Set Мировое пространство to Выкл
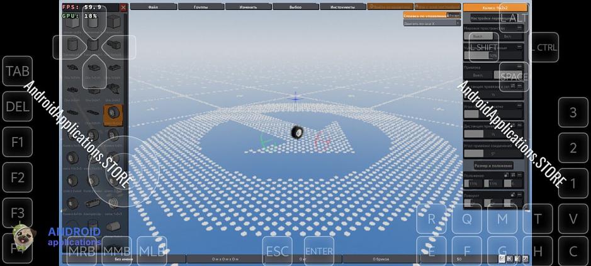This screenshot has width=591, height=266. click(478, 36)
